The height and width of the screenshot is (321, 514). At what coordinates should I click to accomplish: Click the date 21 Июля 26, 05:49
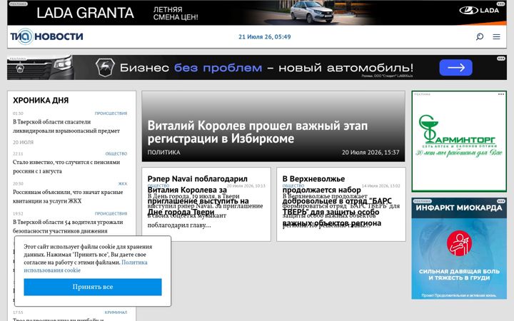265,36
